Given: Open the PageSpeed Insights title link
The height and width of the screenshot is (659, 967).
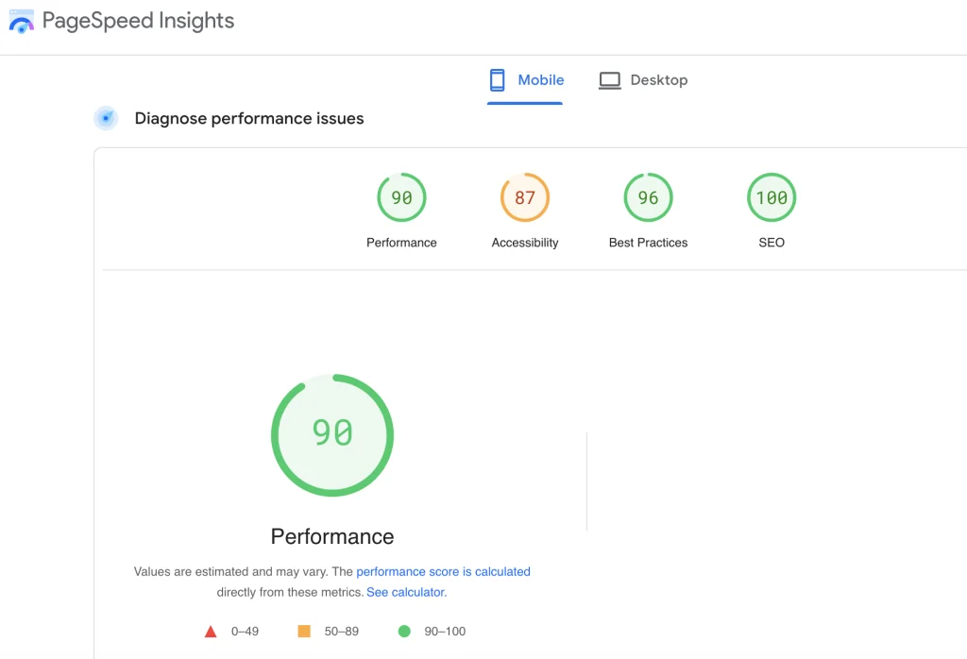Looking at the screenshot, I should [x=138, y=21].
